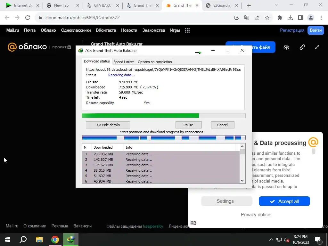The width and height of the screenshot is (328, 246).
Task: Close the New Tab browser tab
Action: [x=78, y=6]
